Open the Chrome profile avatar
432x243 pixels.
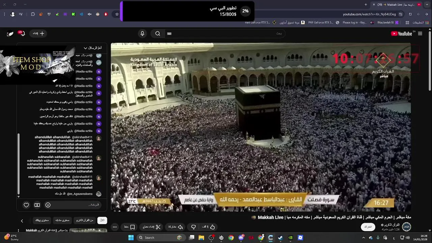(12, 14)
